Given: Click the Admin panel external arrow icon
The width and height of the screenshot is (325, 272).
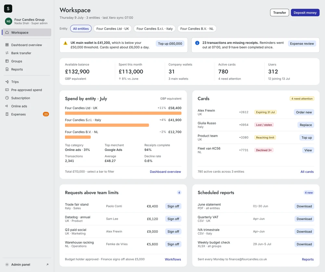Looking at the screenshot, I should (47, 265).
